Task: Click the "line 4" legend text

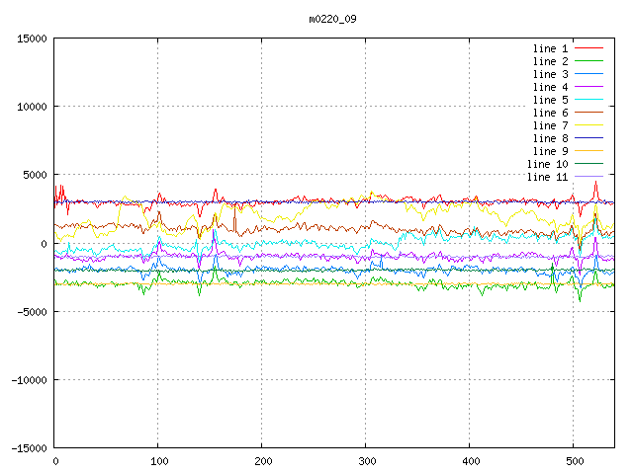Action: (550, 87)
